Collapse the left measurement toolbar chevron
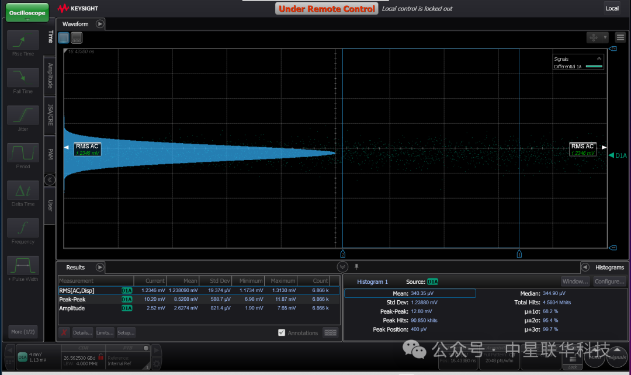The width and height of the screenshot is (631, 375). point(50,180)
